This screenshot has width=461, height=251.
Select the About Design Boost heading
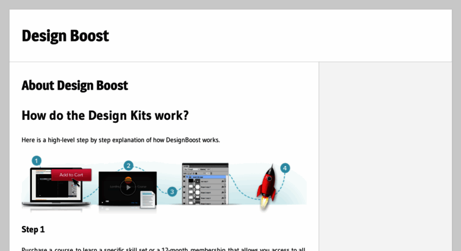click(x=75, y=86)
